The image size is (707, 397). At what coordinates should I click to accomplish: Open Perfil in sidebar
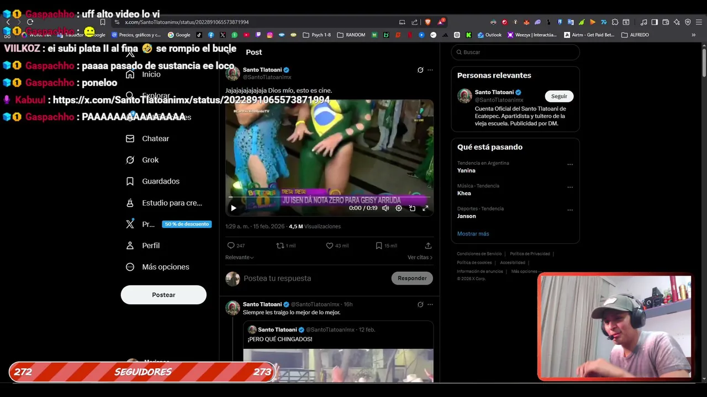point(143,245)
